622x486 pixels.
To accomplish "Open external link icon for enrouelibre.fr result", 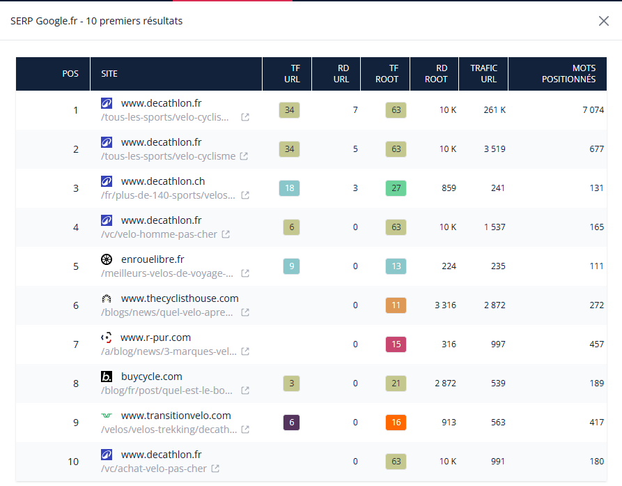I will 245,273.
